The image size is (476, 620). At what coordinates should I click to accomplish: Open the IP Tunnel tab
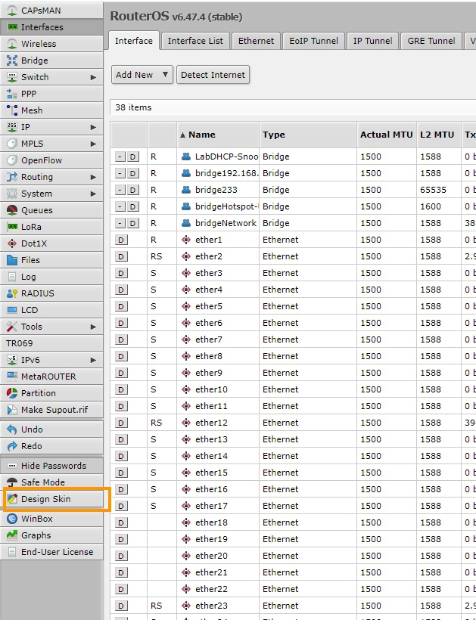pyautogui.click(x=373, y=41)
